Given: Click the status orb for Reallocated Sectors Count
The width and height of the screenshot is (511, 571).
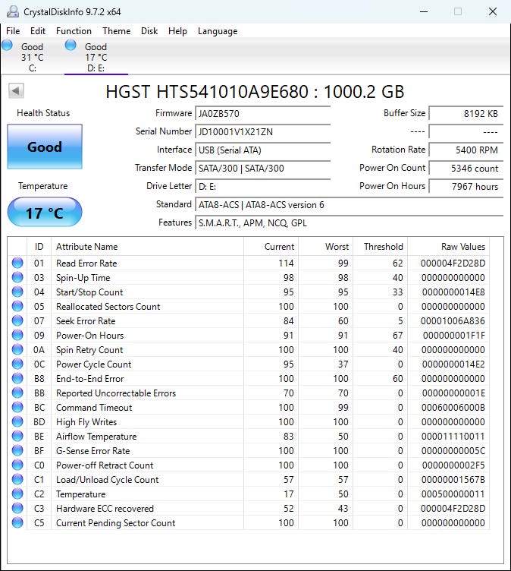Looking at the screenshot, I should coord(17,307).
